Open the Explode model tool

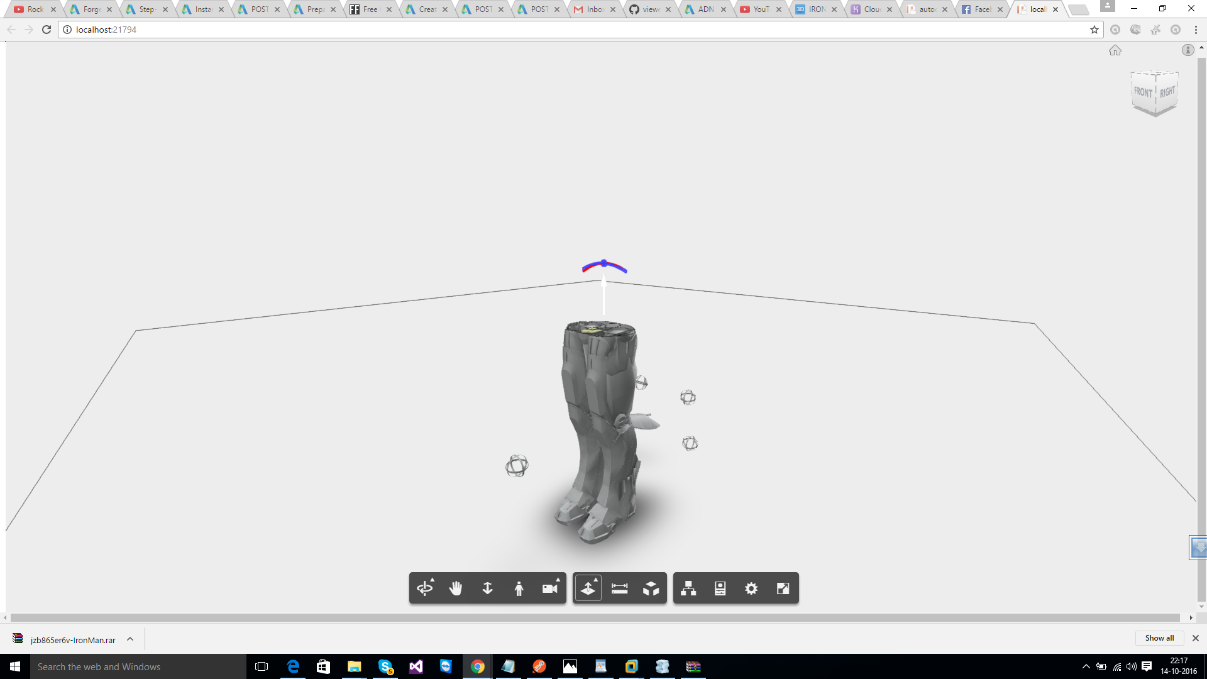pyautogui.click(x=651, y=588)
